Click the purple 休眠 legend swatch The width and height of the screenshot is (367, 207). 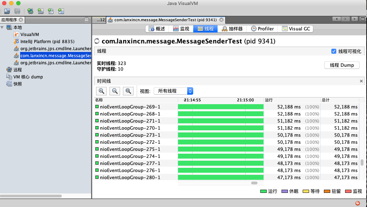click(284, 191)
